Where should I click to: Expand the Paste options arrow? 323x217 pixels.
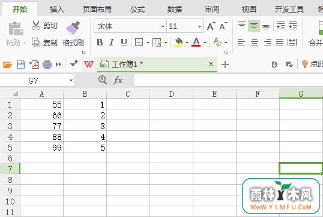click(x=24, y=43)
